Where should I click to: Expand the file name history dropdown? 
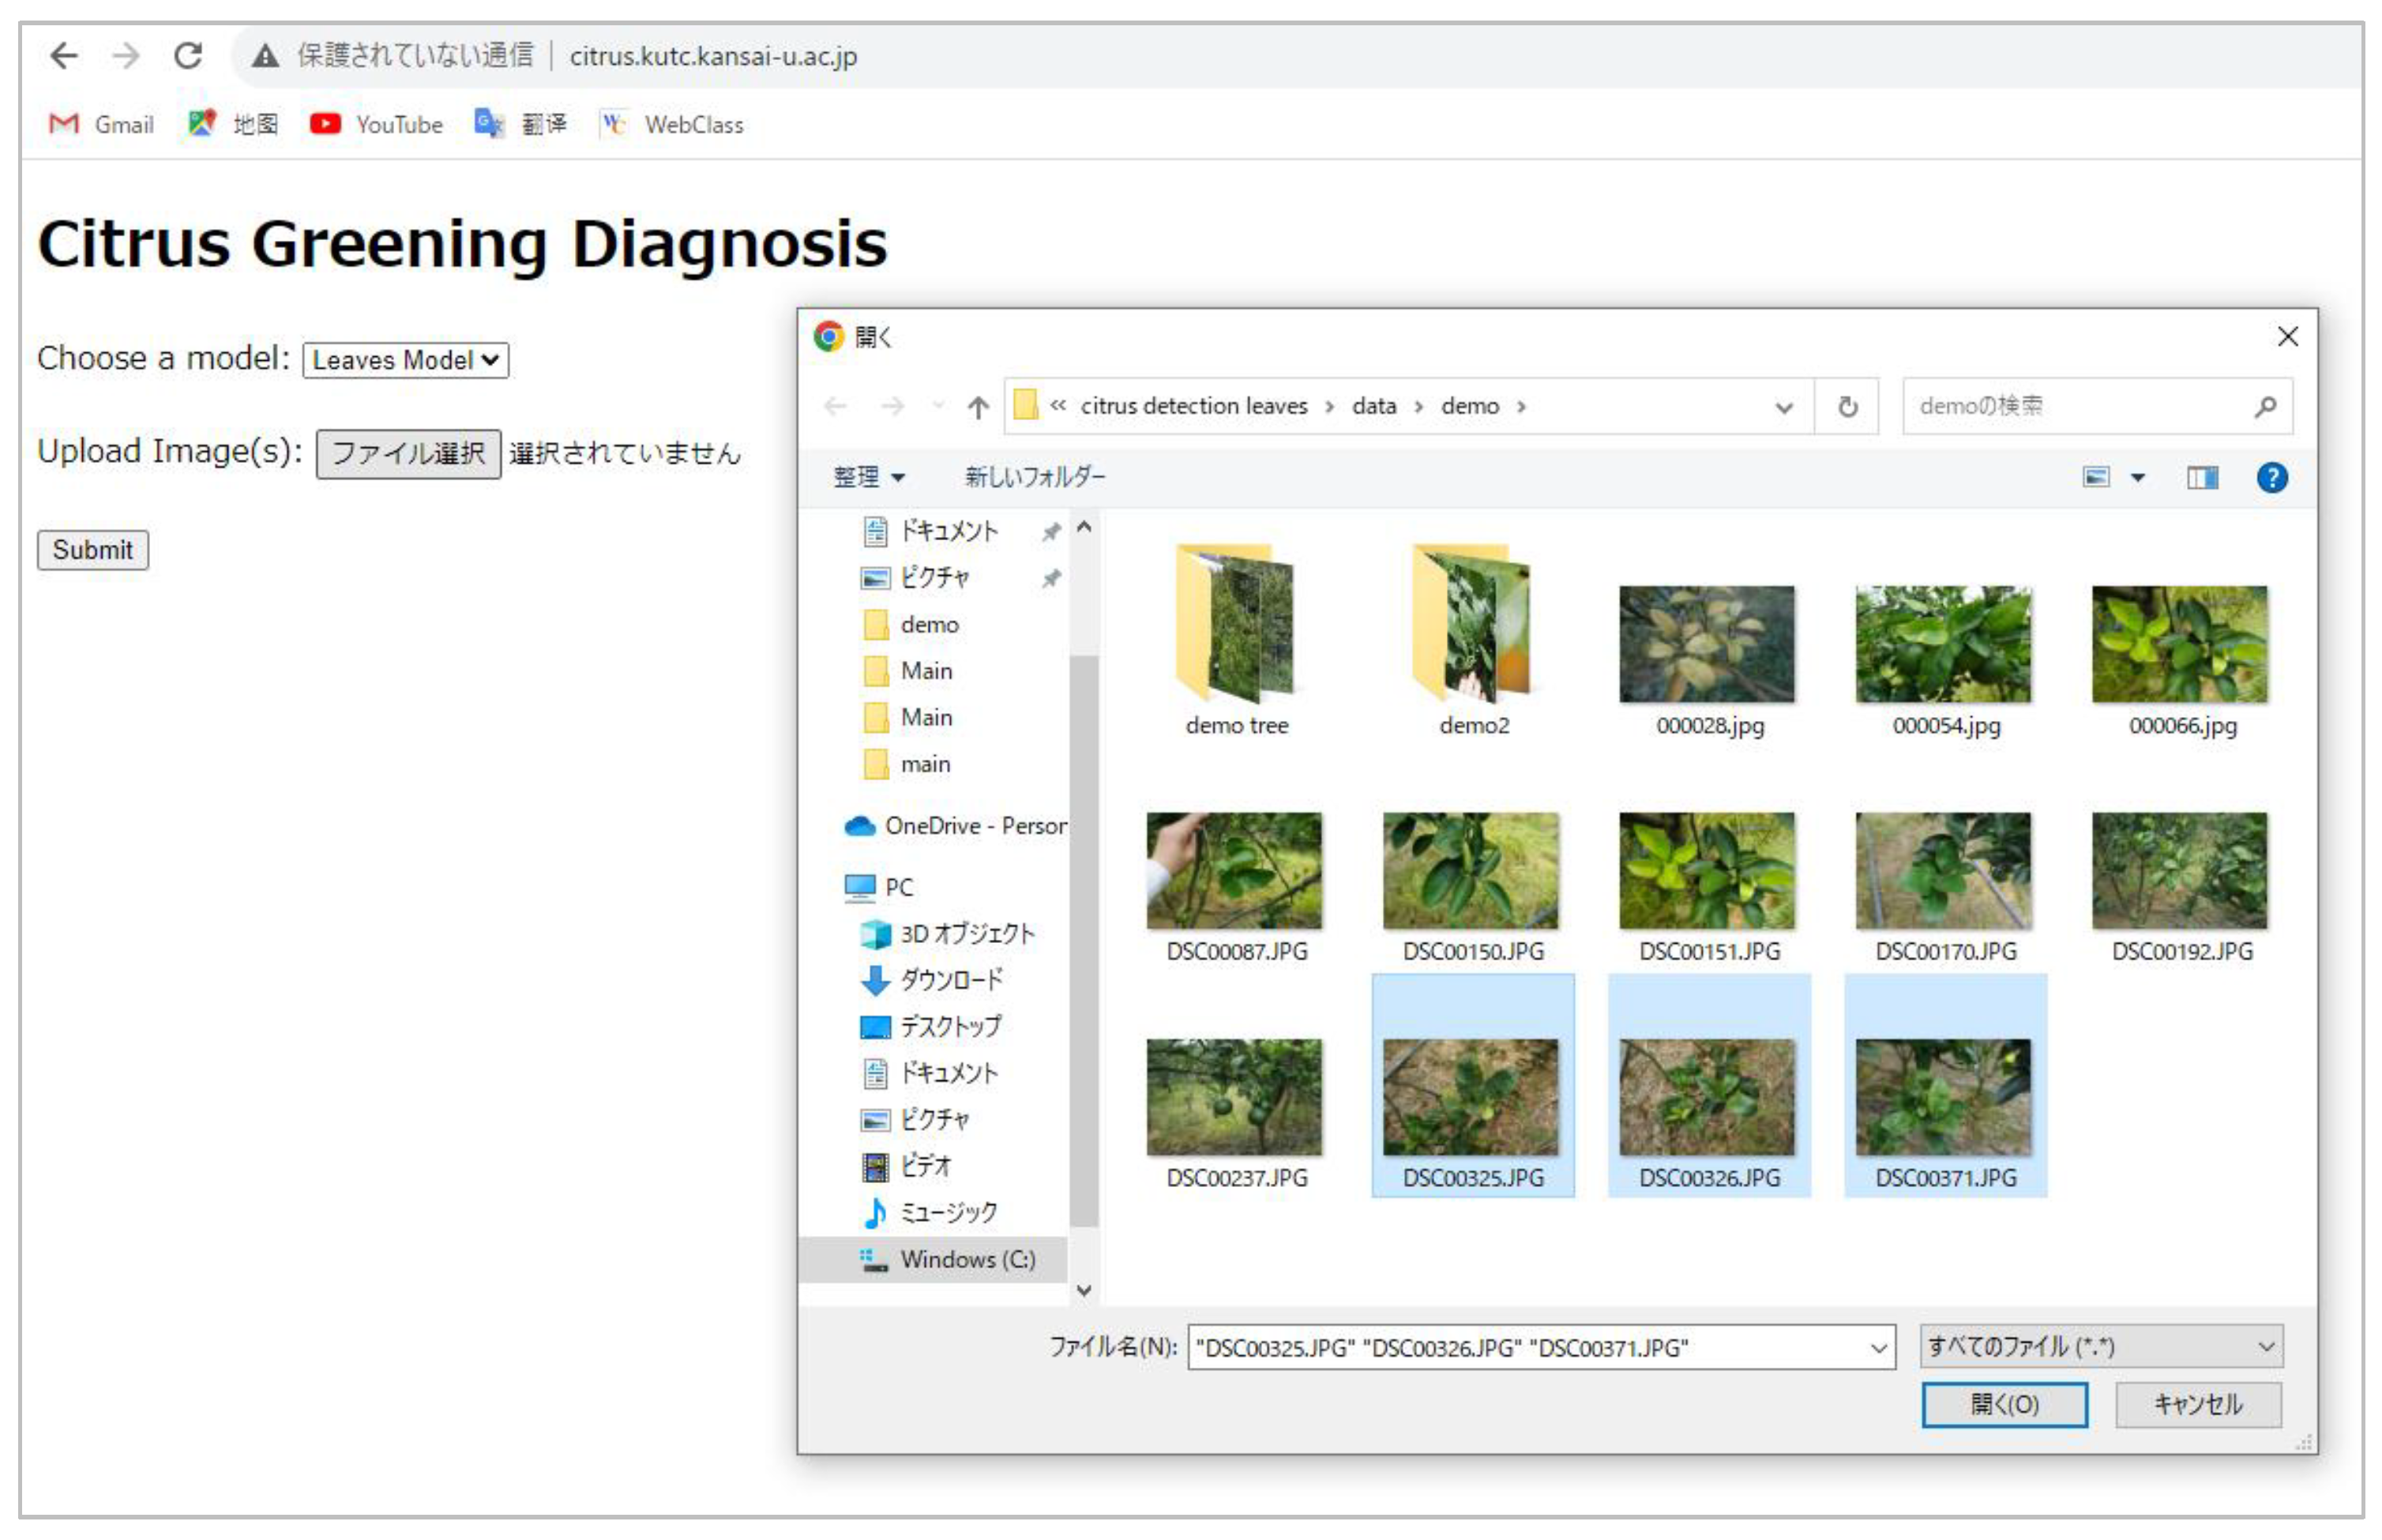tap(1877, 1348)
